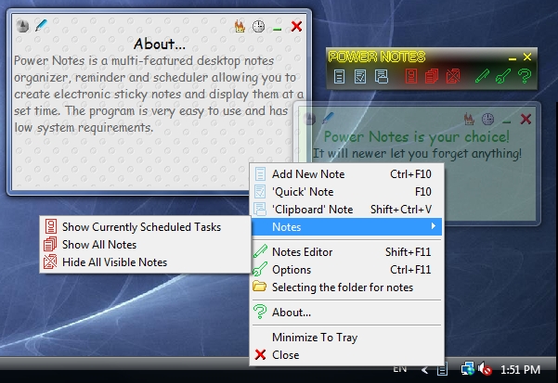
Task: Click red scheduled tasks icon in Power Notes toolbar
Action: (x=410, y=76)
